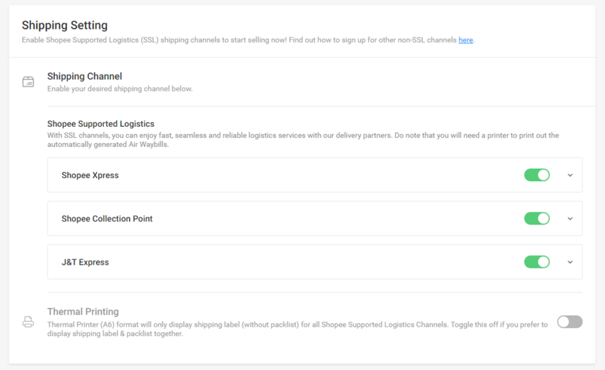Image resolution: width=605 pixels, height=370 pixels.
Task: Disable the Shopee Xpress toggle
Action: [536, 175]
